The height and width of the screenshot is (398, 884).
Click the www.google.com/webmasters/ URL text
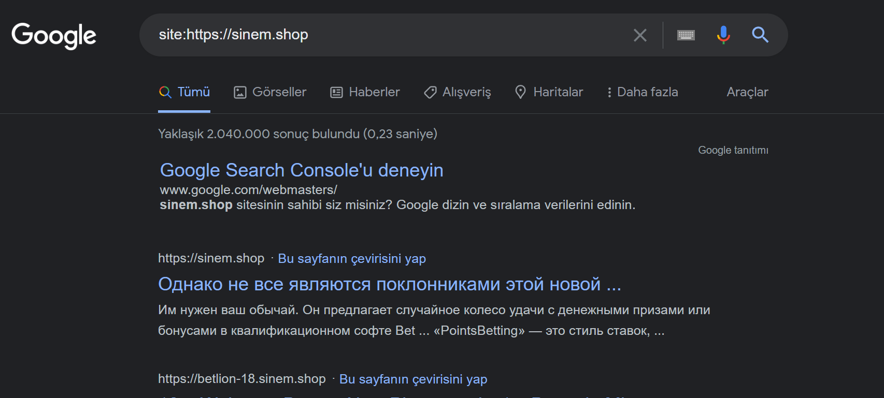click(248, 190)
